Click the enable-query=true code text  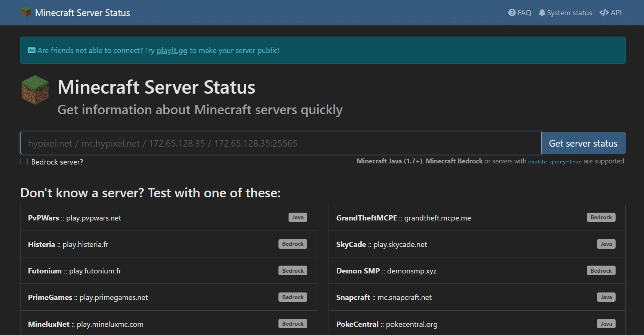click(555, 162)
